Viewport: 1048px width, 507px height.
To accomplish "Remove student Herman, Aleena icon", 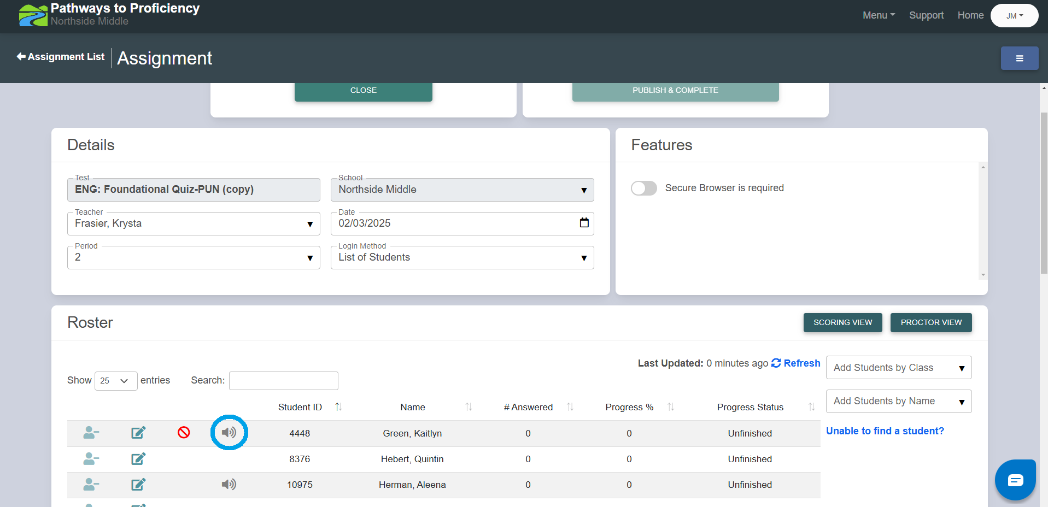I will pyautogui.click(x=91, y=484).
